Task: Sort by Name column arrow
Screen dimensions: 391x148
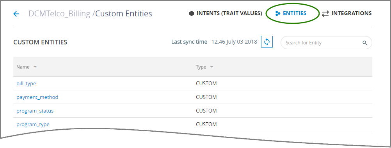Action: tap(35, 67)
